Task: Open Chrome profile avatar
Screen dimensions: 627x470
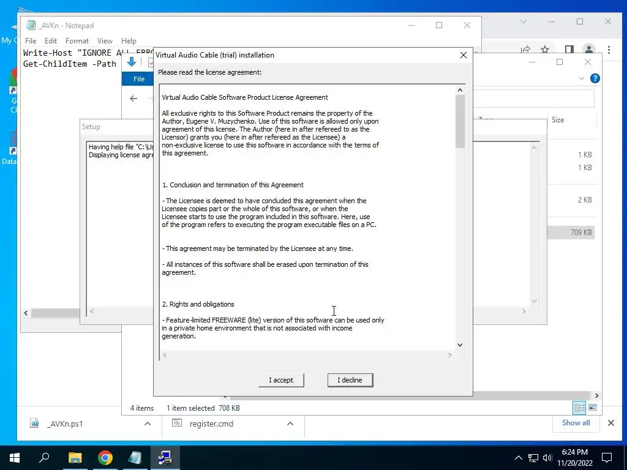Action: (x=588, y=50)
